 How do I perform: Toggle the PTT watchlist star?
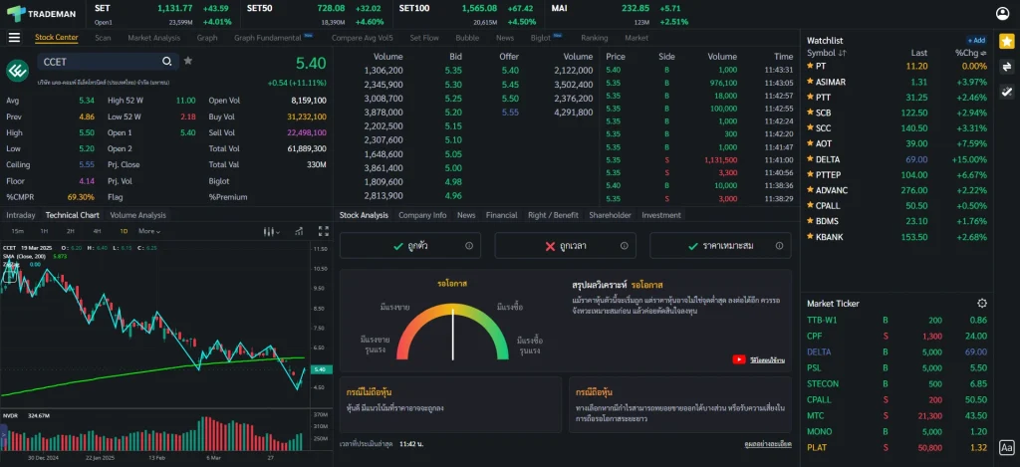(x=809, y=98)
